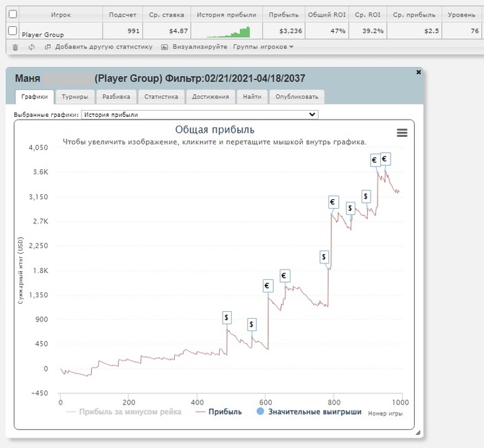The width and height of the screenshot is (484, 448).
Task: Open the Разбивка tab
Action: click(116, 97)
